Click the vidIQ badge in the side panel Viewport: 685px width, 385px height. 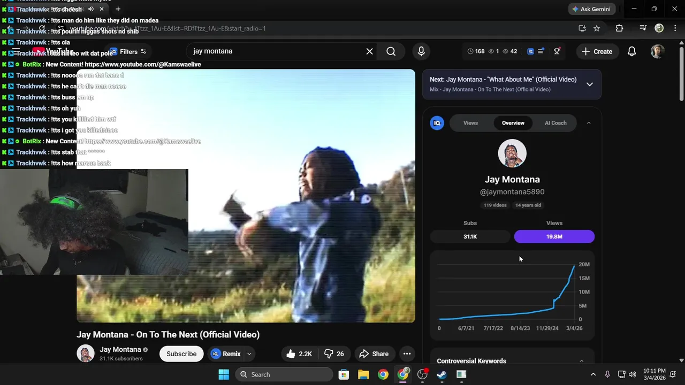coord(437,123)
